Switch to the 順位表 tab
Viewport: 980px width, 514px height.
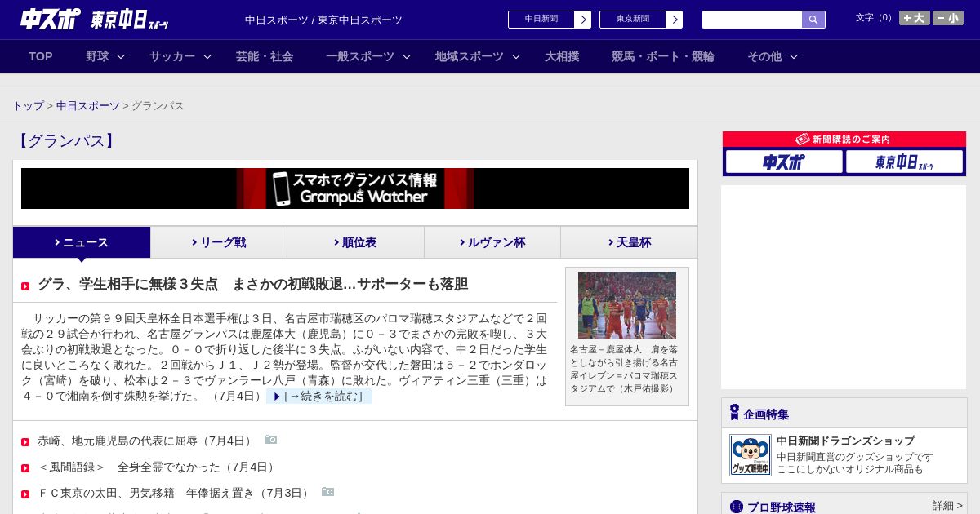coord(355,242)
